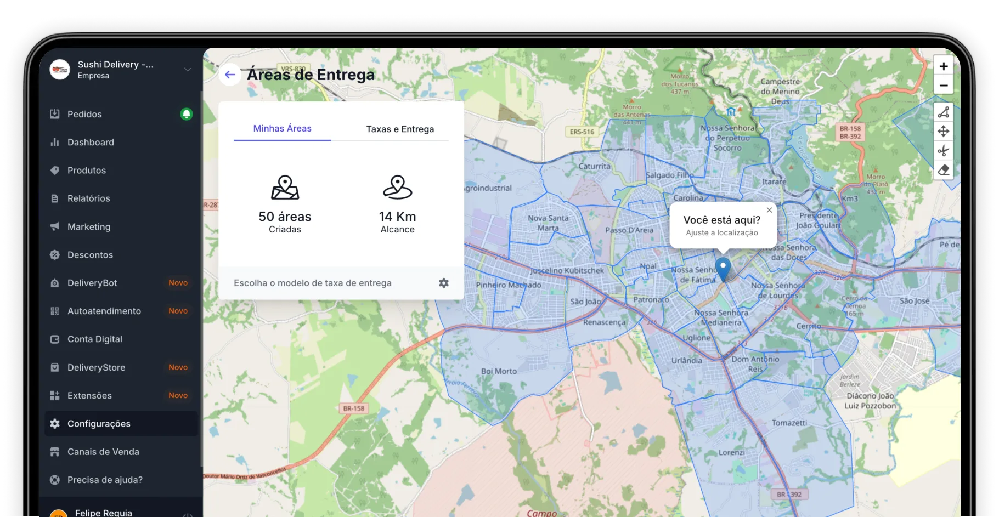Zoom in on the map
This screenshot has width=999, height=517.
coord(944,66)
